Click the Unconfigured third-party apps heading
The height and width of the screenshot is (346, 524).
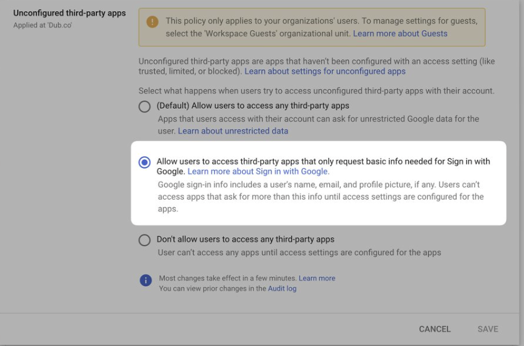(69, 13)
